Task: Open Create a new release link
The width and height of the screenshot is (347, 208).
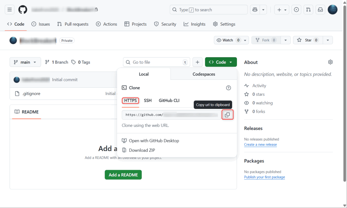Action: point(260,144)
